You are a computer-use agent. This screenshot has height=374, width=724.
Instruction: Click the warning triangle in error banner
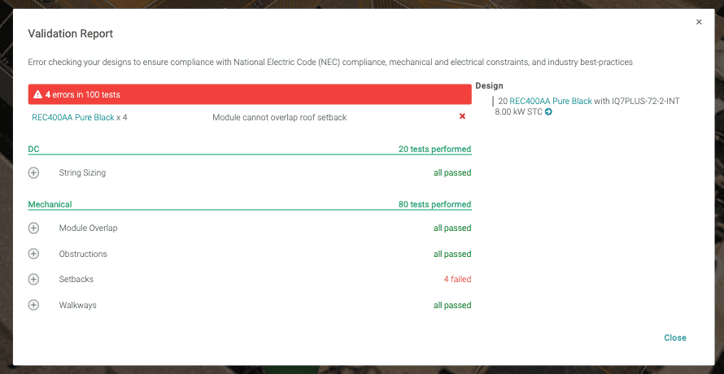(x=37, y=95)
